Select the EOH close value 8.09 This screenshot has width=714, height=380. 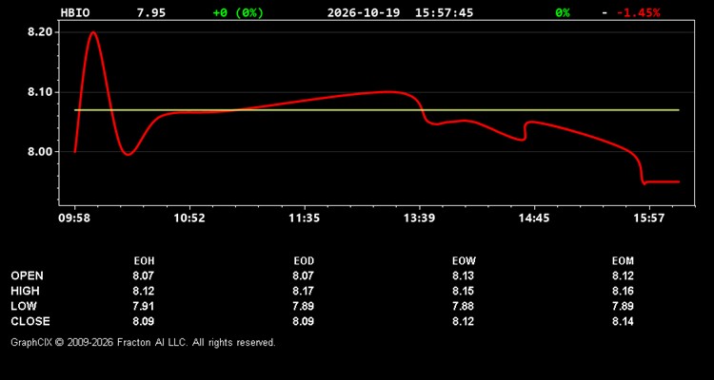[144, 321]
